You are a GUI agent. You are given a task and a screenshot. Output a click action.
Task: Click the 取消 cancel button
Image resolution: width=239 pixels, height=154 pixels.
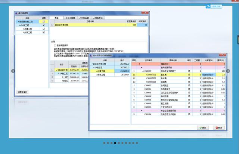point(219,128)
